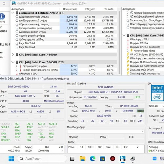Click the vertical scrollbar of the left sensor list
The height and width of the screenshot is (164, 164).
pyautogui.click(x=119, y=43)
